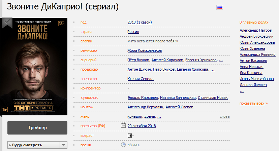
Task: Add series with Буду смотреть button
Action: coord(34,145)
